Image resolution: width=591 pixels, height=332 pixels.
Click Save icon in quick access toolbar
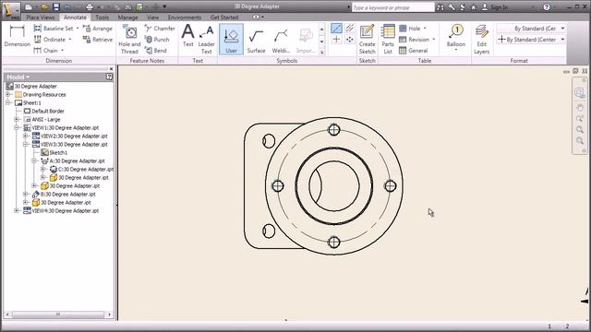pyautogui.click(x=56, y=6)
